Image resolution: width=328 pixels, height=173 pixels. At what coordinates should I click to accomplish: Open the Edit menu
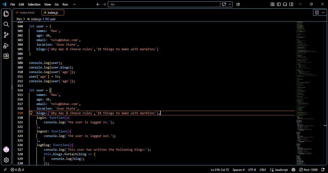[x=22, y=4]
